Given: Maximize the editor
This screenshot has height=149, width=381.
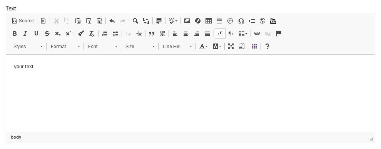Looking at the screenshot, I should coord(231,47).
